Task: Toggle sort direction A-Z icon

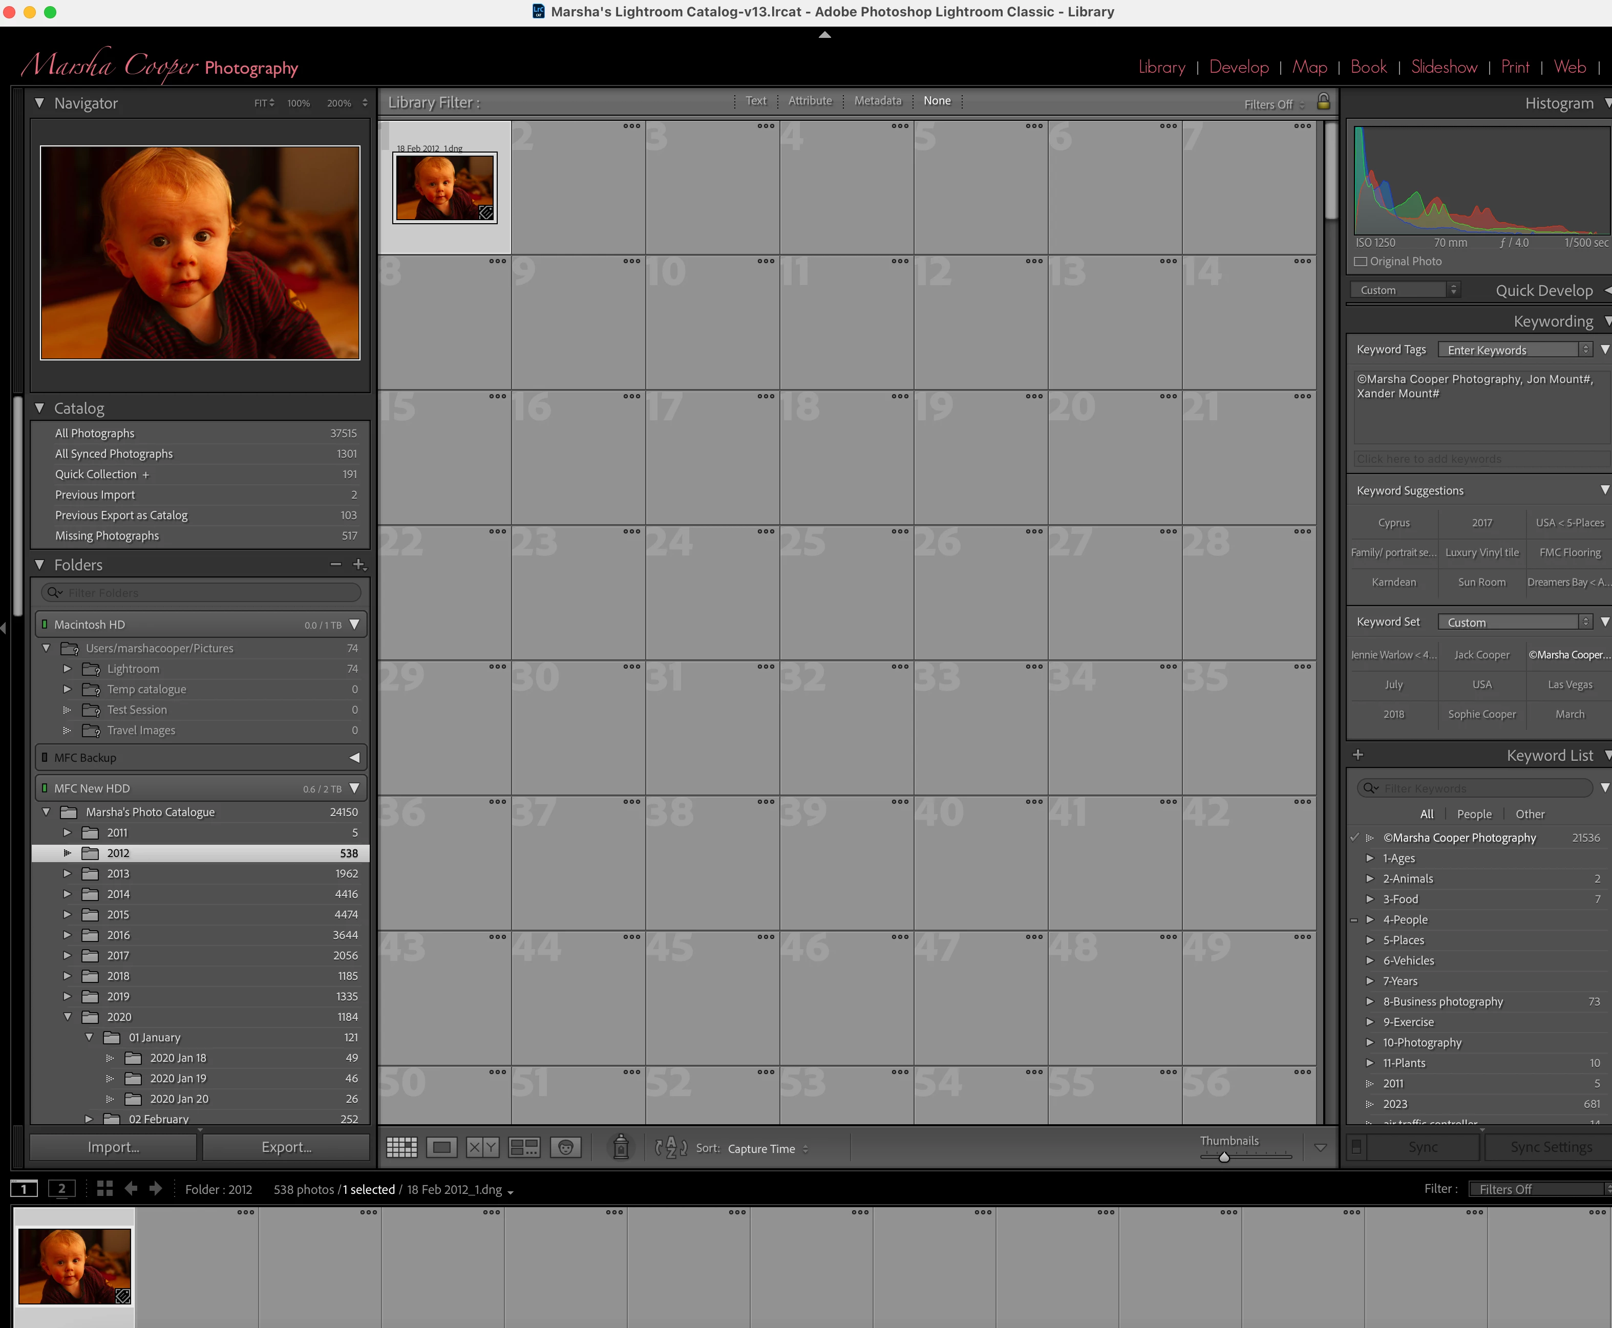Action: [670, 1147]
